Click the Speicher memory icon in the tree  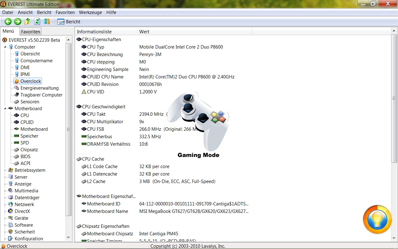17,136
